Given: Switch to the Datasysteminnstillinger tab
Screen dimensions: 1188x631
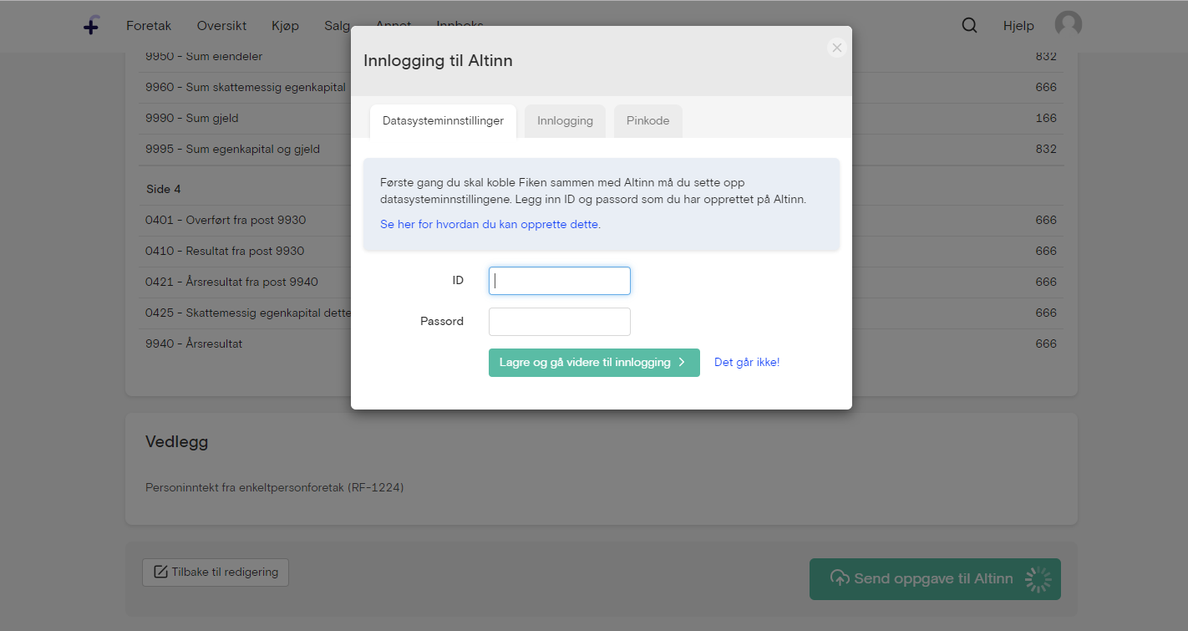Looking at the screenshot, I should pos(443,121).
